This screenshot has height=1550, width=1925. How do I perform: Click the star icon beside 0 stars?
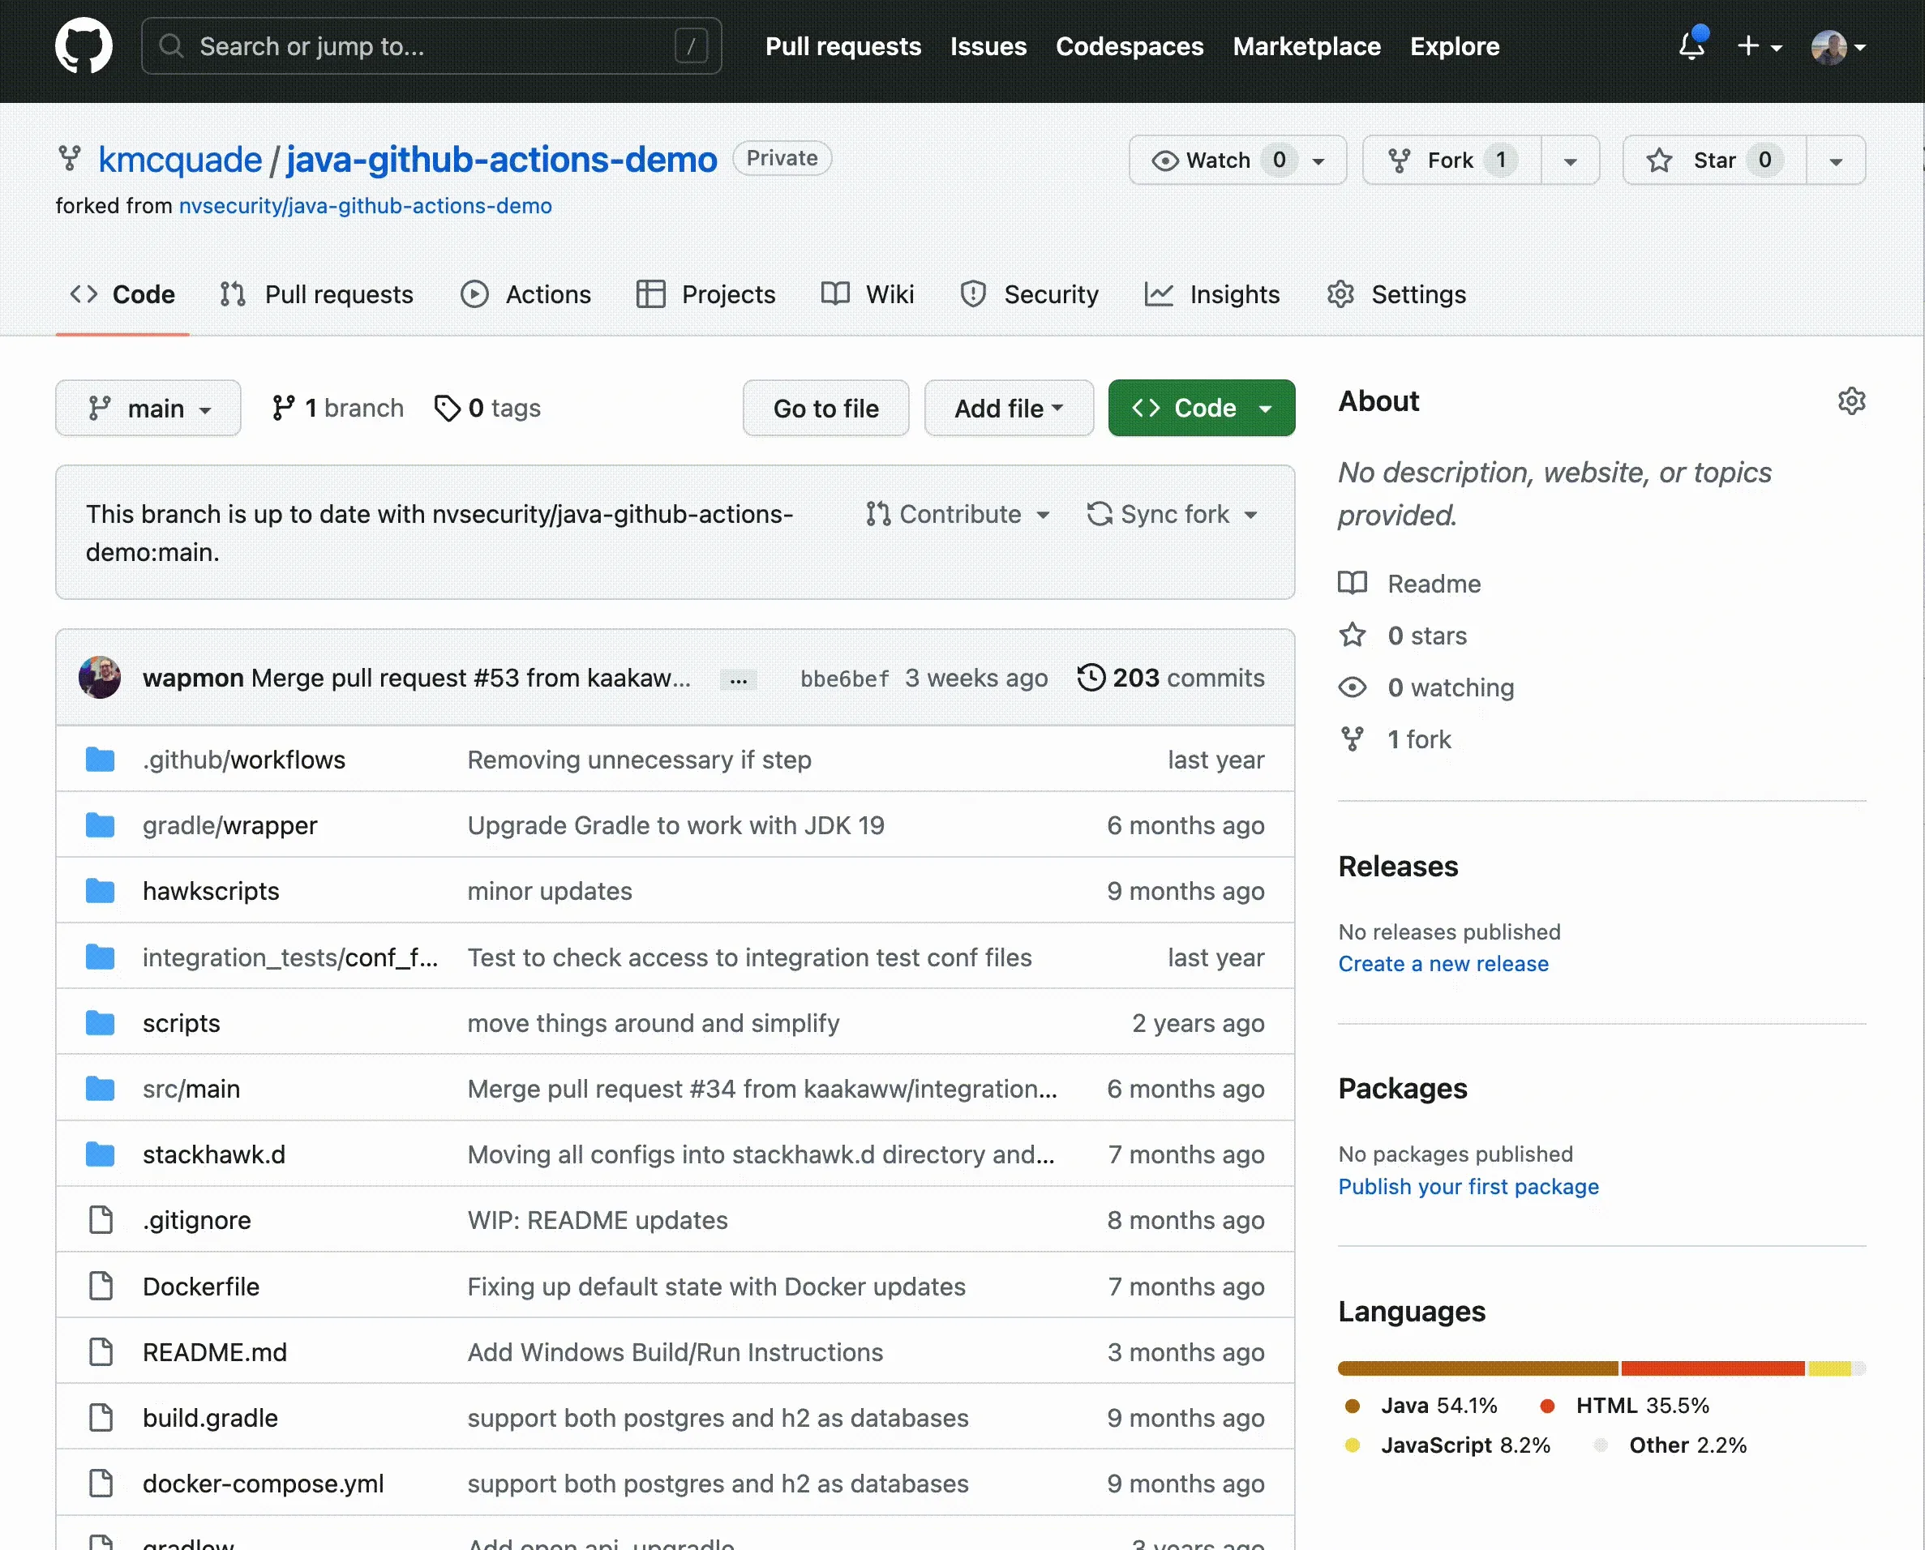(1353, 635)
